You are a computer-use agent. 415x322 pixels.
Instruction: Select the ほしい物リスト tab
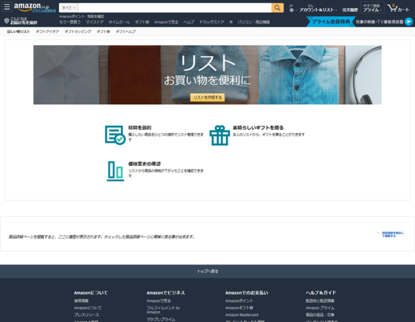click(x=18, y=32)
